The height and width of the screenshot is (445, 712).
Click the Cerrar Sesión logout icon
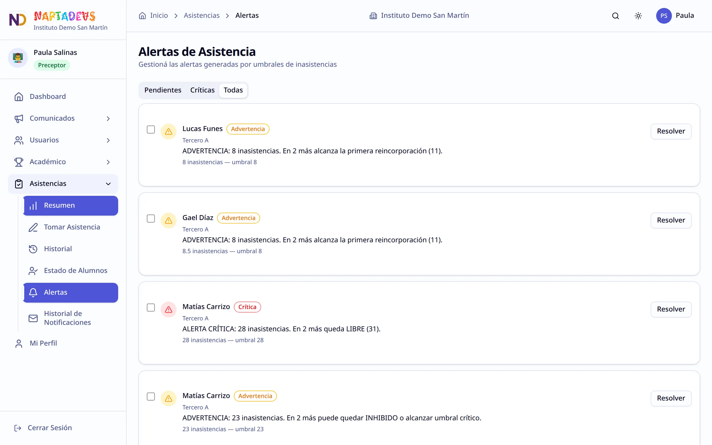click(18, 428)
